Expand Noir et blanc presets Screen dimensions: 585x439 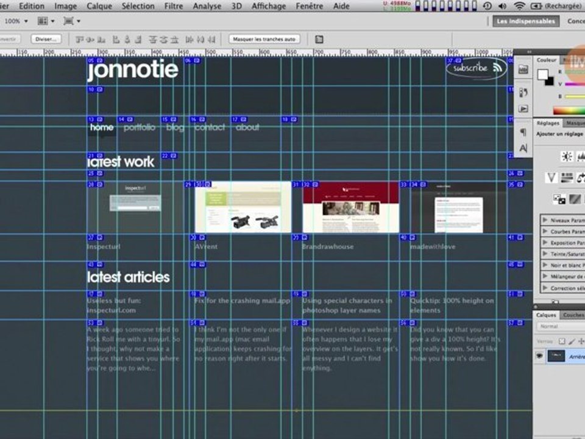point(545,265)
